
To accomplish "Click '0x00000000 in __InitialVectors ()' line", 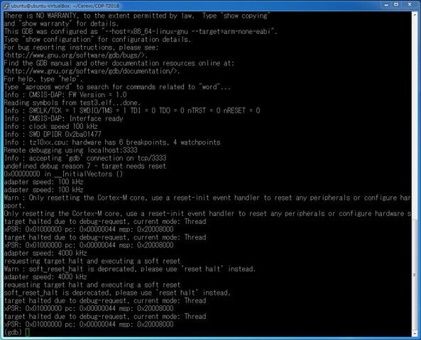I will coord(63,174).
